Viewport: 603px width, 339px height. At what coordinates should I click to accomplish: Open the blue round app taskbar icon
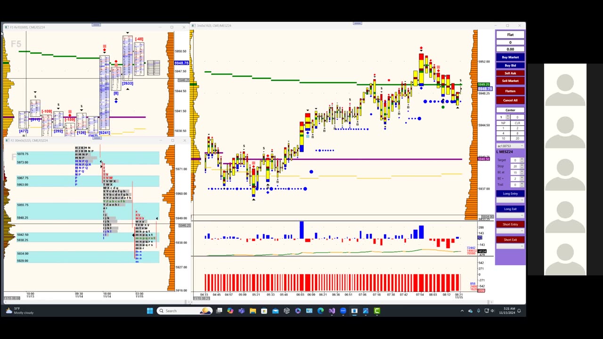pos(343,311)
